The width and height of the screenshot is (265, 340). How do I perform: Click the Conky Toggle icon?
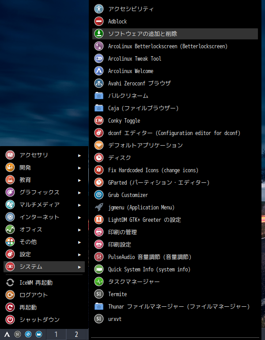point(99,120)
